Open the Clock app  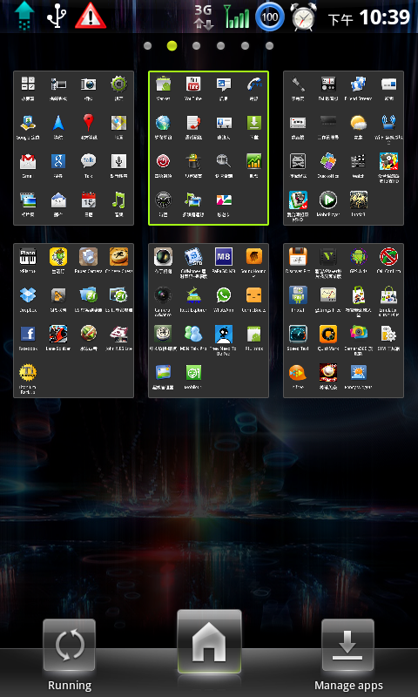click(163, 200)
